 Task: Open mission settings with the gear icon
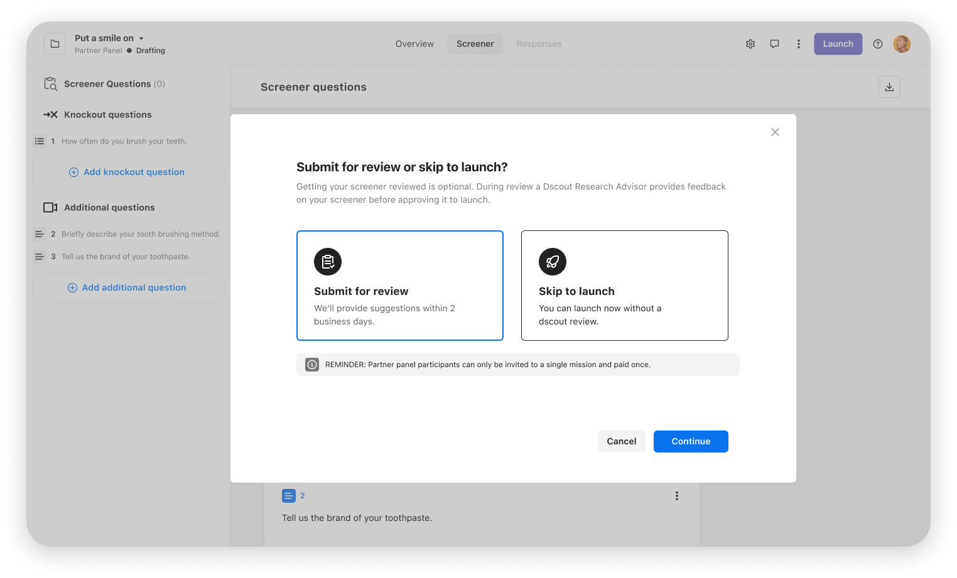click(x=750, y=43)
